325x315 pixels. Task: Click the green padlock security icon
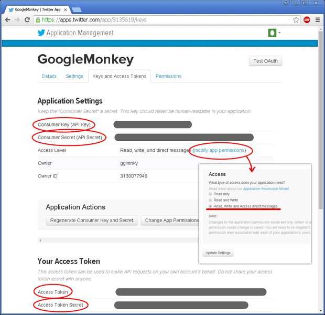[x=38, y=20]
